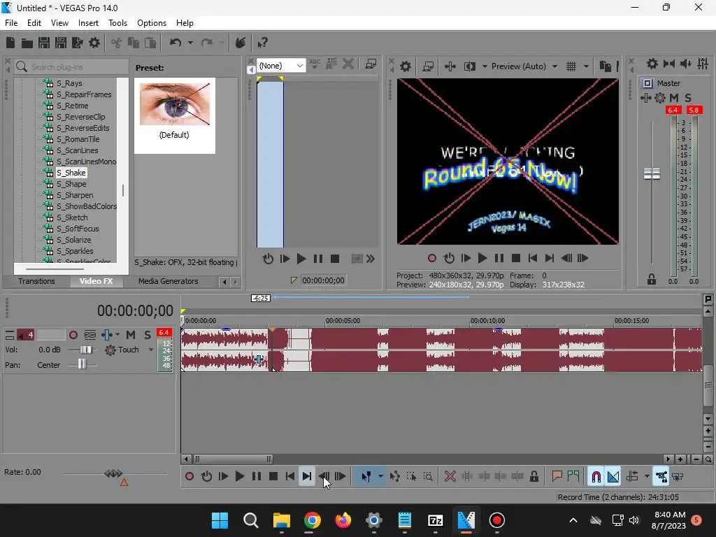Open the Insert menu
The height and width of the screenshot is (537, 716).
tap(88, 23)
